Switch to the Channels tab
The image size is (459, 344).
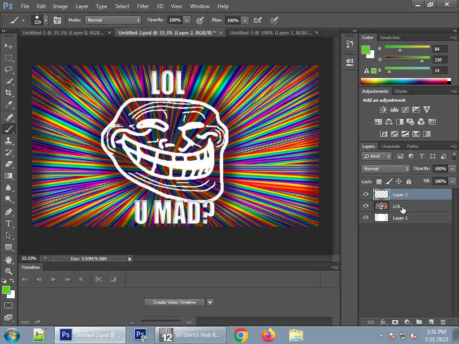tap(390, 146)
